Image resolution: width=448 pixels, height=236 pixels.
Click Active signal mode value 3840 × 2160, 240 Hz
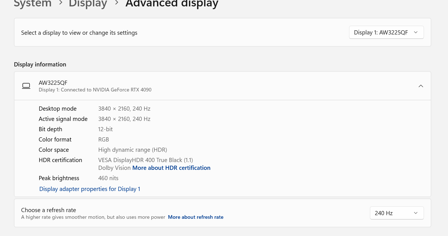click(x=124, y=119)
